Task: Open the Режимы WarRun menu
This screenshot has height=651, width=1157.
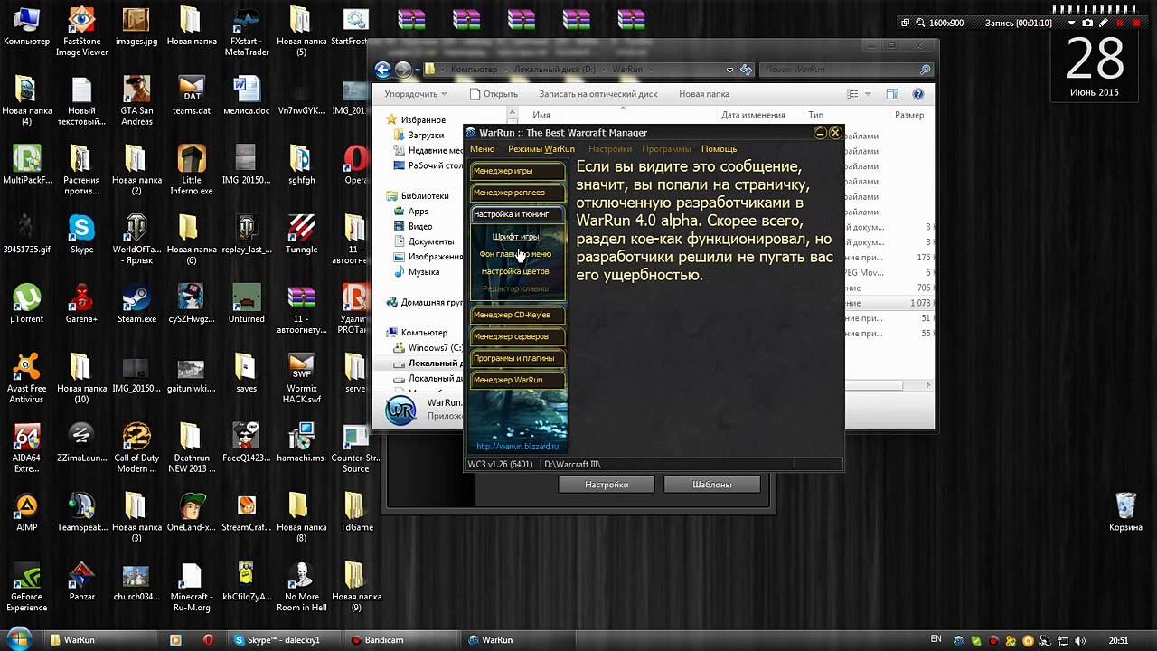Action: [541, 149]
